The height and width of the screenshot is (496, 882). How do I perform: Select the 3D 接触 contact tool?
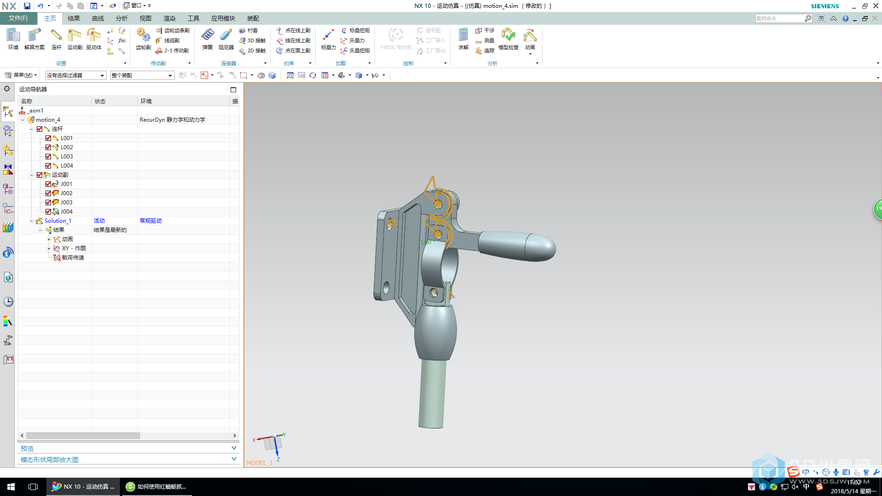[x=252, y=40]
